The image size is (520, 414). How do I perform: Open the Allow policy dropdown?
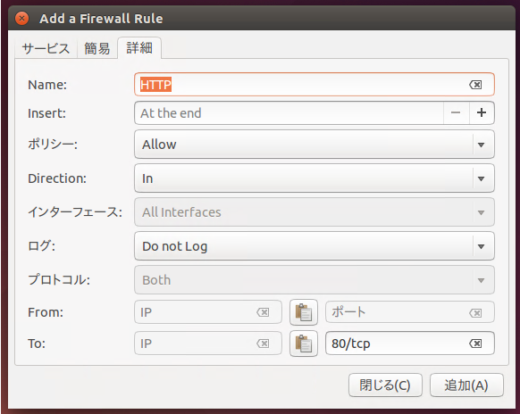(315, 145)
